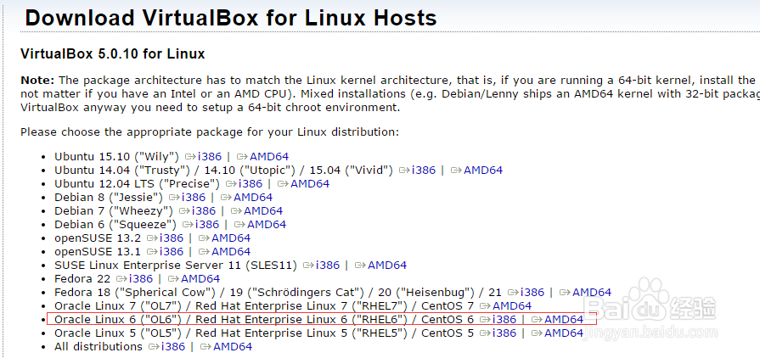
Task: Click arrow icon before SLES11 AMD64
Action: pyautogui.click(x=360, y=266)
